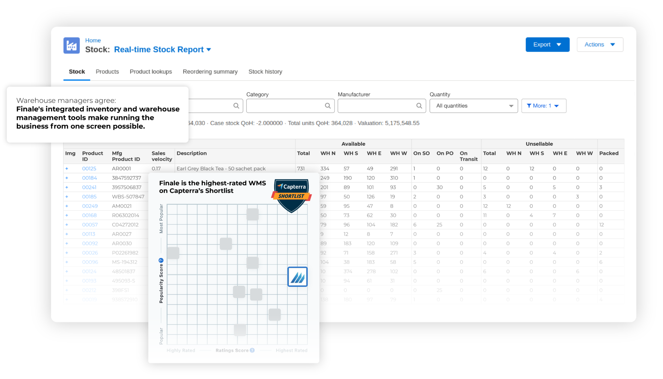663x379 pixels.
Task: Expand row plus icon for product 00185
Action: click(x=67, y=197)
